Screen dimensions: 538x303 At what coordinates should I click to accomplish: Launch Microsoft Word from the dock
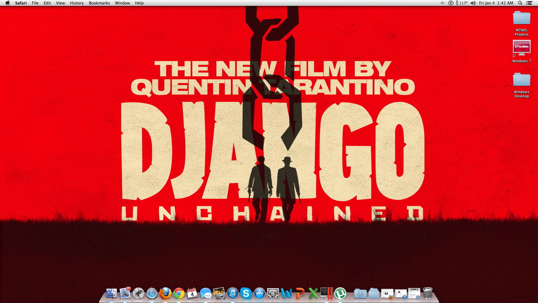(x=286, y=293)
